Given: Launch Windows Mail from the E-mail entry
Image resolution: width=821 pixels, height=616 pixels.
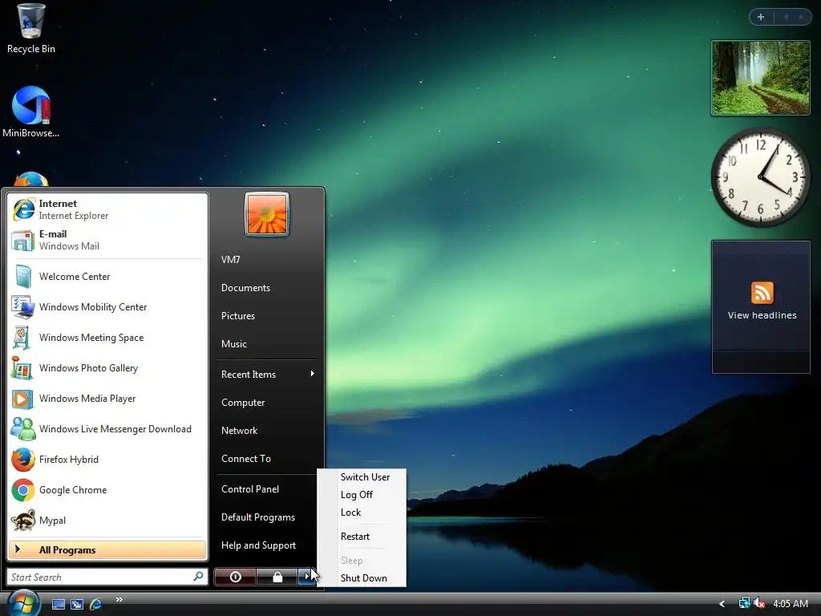Looking at the screenshot, I should point(107,240).
